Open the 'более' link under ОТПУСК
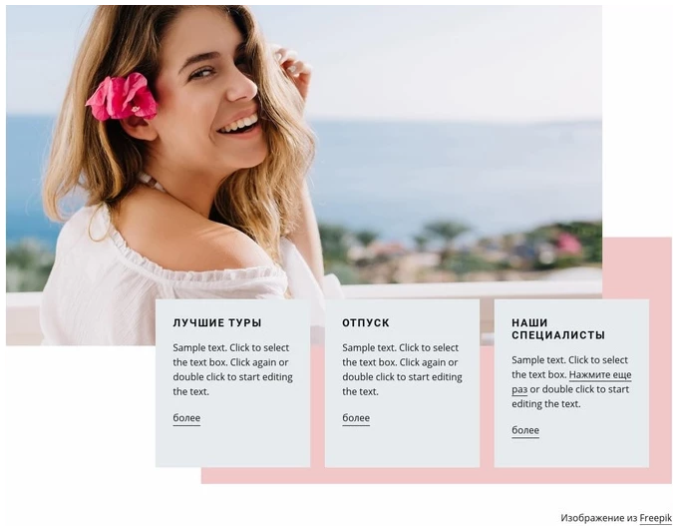Screen dimensions: 678x531 coord(356,418)
